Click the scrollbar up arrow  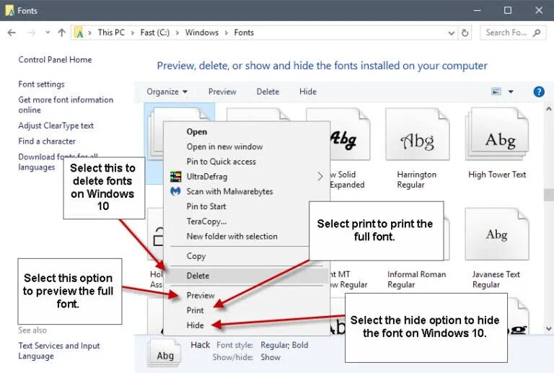click(x=549, y=109)
